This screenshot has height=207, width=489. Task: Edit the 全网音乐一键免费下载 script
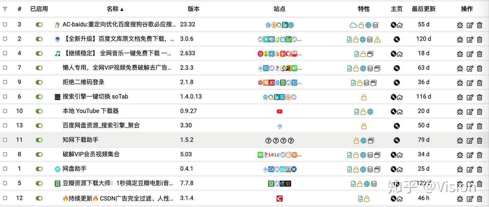point(470,54)
